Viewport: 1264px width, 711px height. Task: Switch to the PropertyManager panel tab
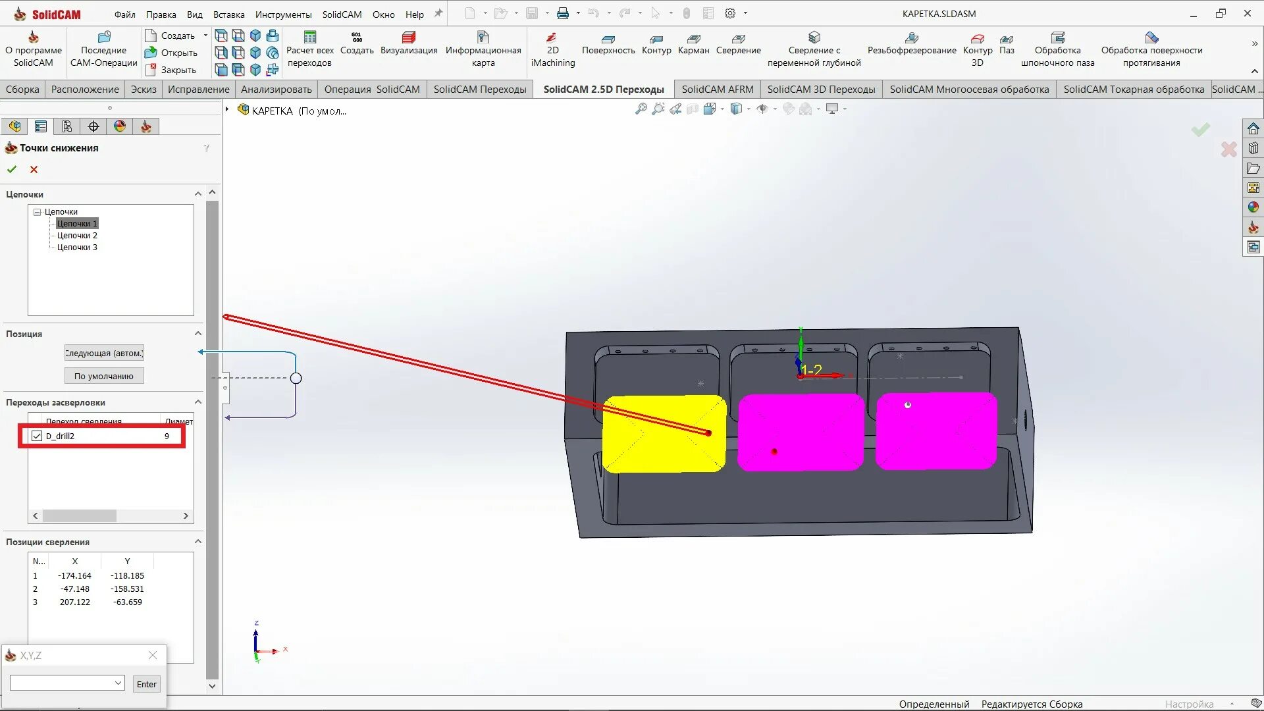coord(41,126)
